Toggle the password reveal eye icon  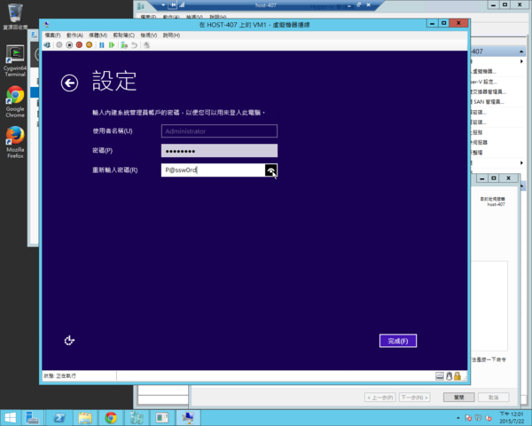pos(270,170)
